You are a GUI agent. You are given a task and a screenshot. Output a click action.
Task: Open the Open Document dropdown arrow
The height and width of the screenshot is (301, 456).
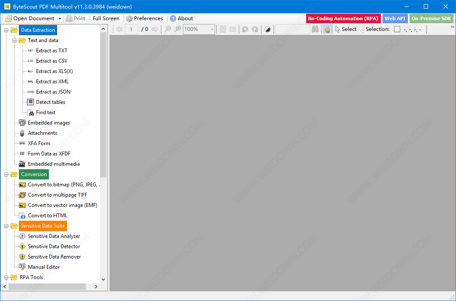click(x=60, y=18)
